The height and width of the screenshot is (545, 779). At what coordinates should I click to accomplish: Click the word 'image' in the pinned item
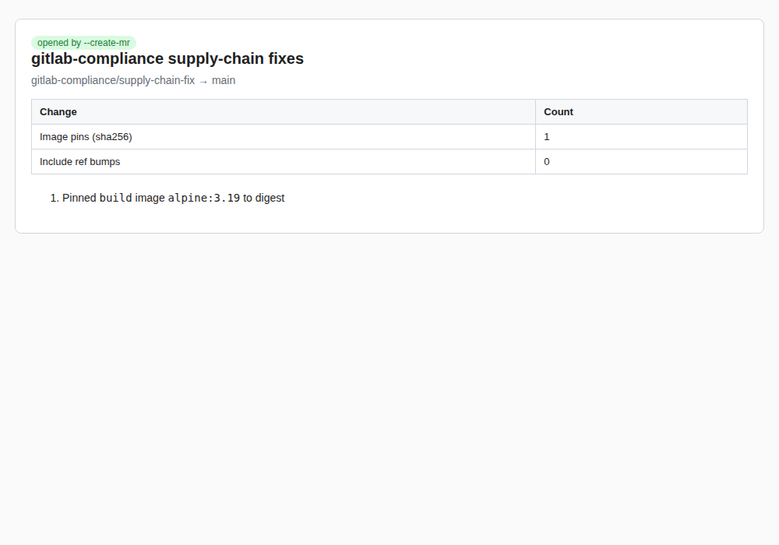click(150, 198)
